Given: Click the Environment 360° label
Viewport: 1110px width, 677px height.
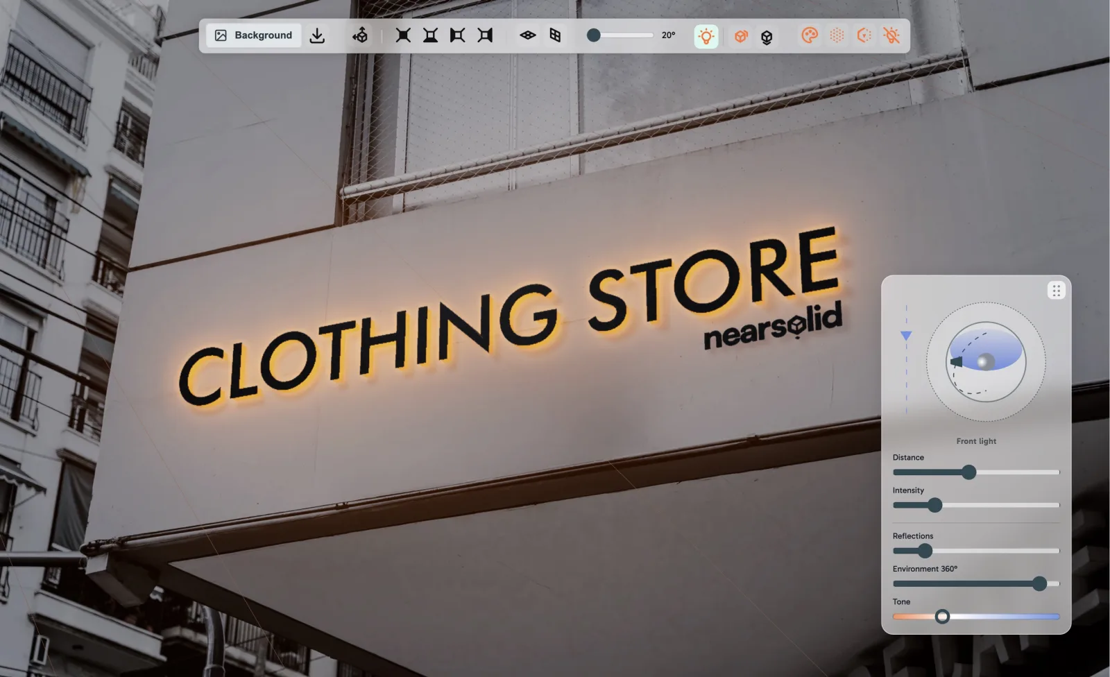Looking at the screenshot, I should click(x=925, y=569).
